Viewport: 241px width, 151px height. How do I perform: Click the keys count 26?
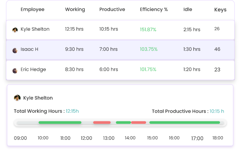click(x=217, y=29)
